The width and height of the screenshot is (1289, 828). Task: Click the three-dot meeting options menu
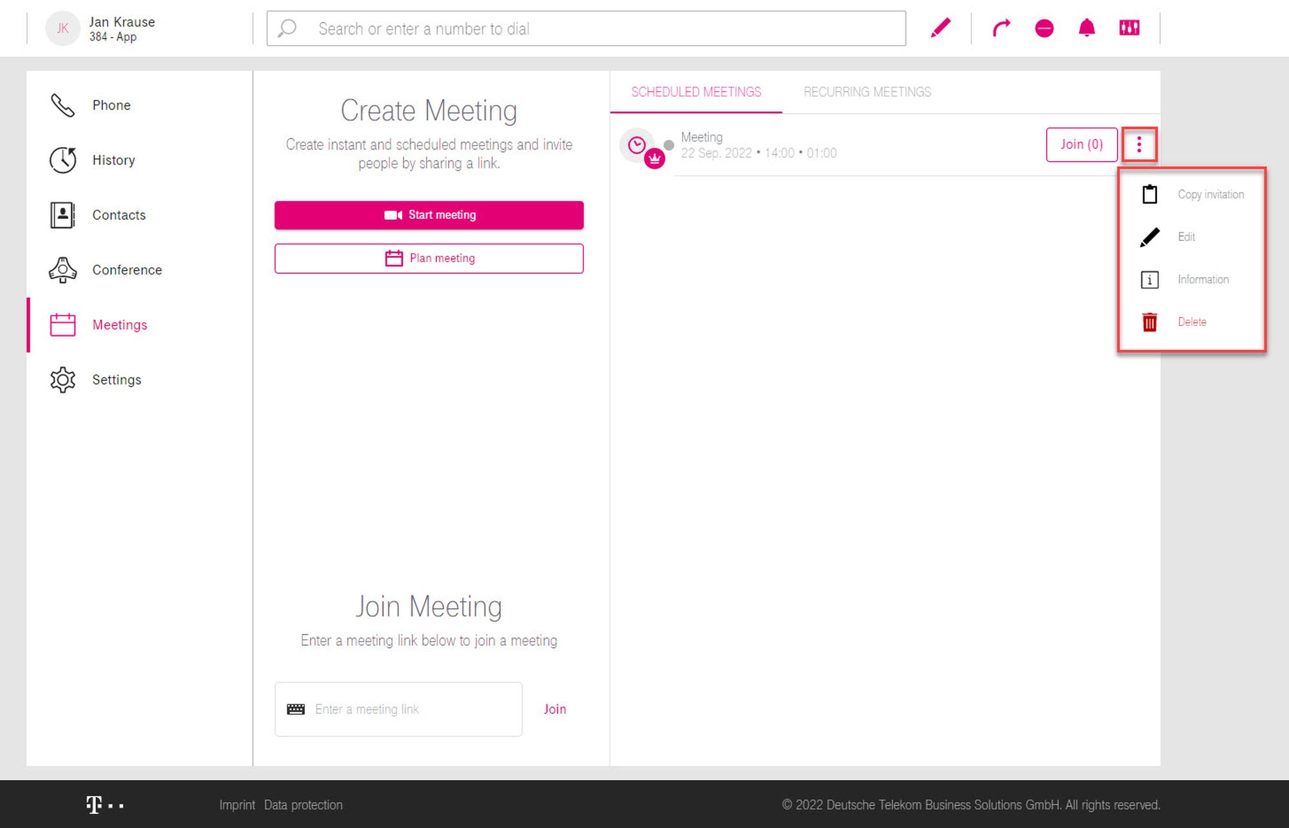(1139, 144)
